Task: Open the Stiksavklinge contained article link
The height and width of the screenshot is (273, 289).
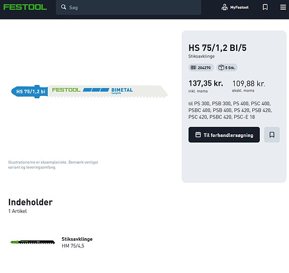Action: [77, 239]
